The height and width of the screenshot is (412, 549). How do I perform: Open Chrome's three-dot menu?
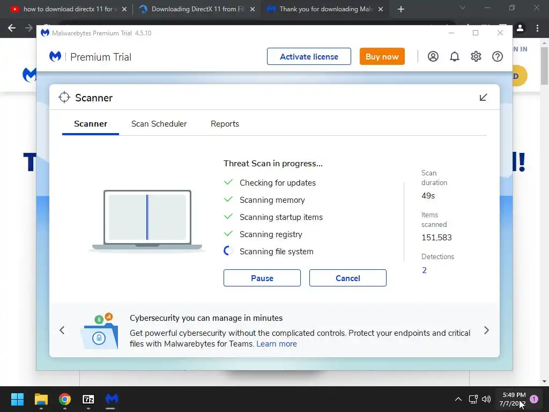pyautogui.click(x=537, y=28)
